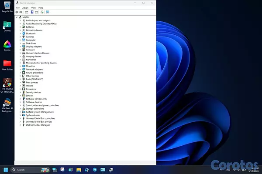Open Telegram from the taskbar
This screenshot has height=174, width=262.
tap(95, 170)
